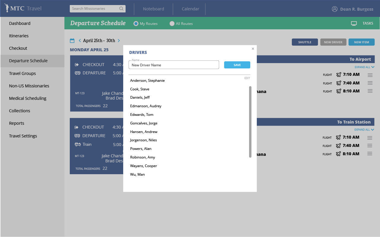
Task: Open hamburger menu for 7:10 AM airport flight
Action: [370, 75]
